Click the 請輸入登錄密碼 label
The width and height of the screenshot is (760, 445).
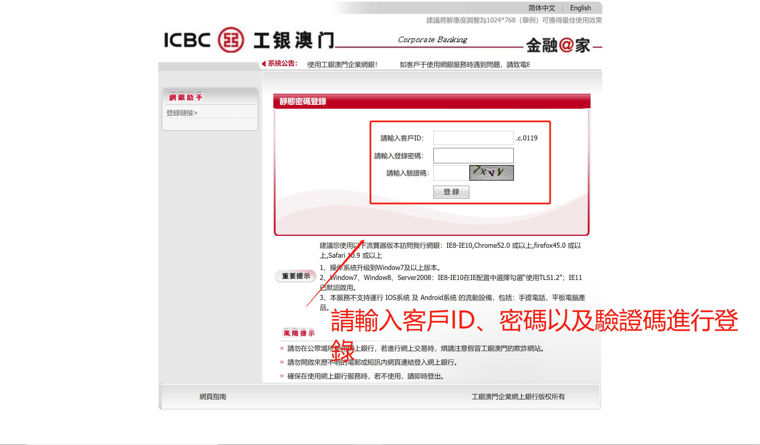click(x=399, y=156)
